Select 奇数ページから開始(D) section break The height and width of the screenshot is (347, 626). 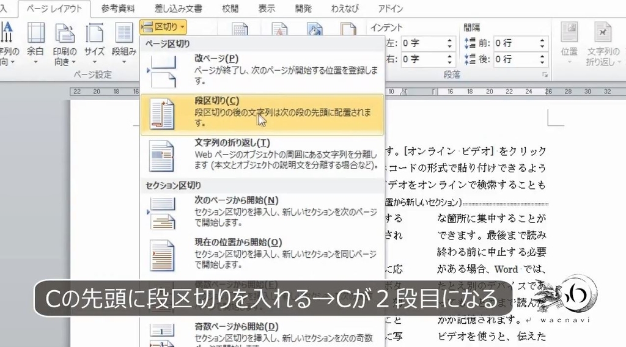click(x=262, y=335)
